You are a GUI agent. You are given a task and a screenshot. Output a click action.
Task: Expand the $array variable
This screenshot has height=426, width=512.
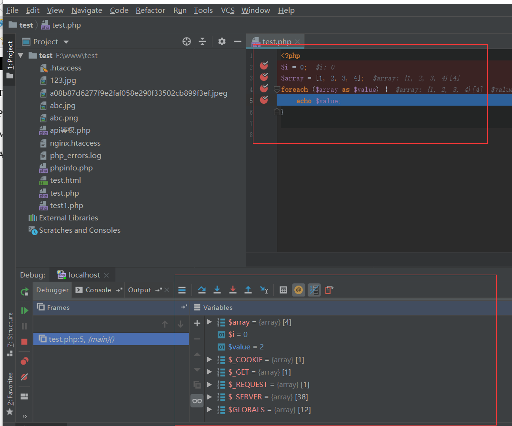click(x=209, y=322)
